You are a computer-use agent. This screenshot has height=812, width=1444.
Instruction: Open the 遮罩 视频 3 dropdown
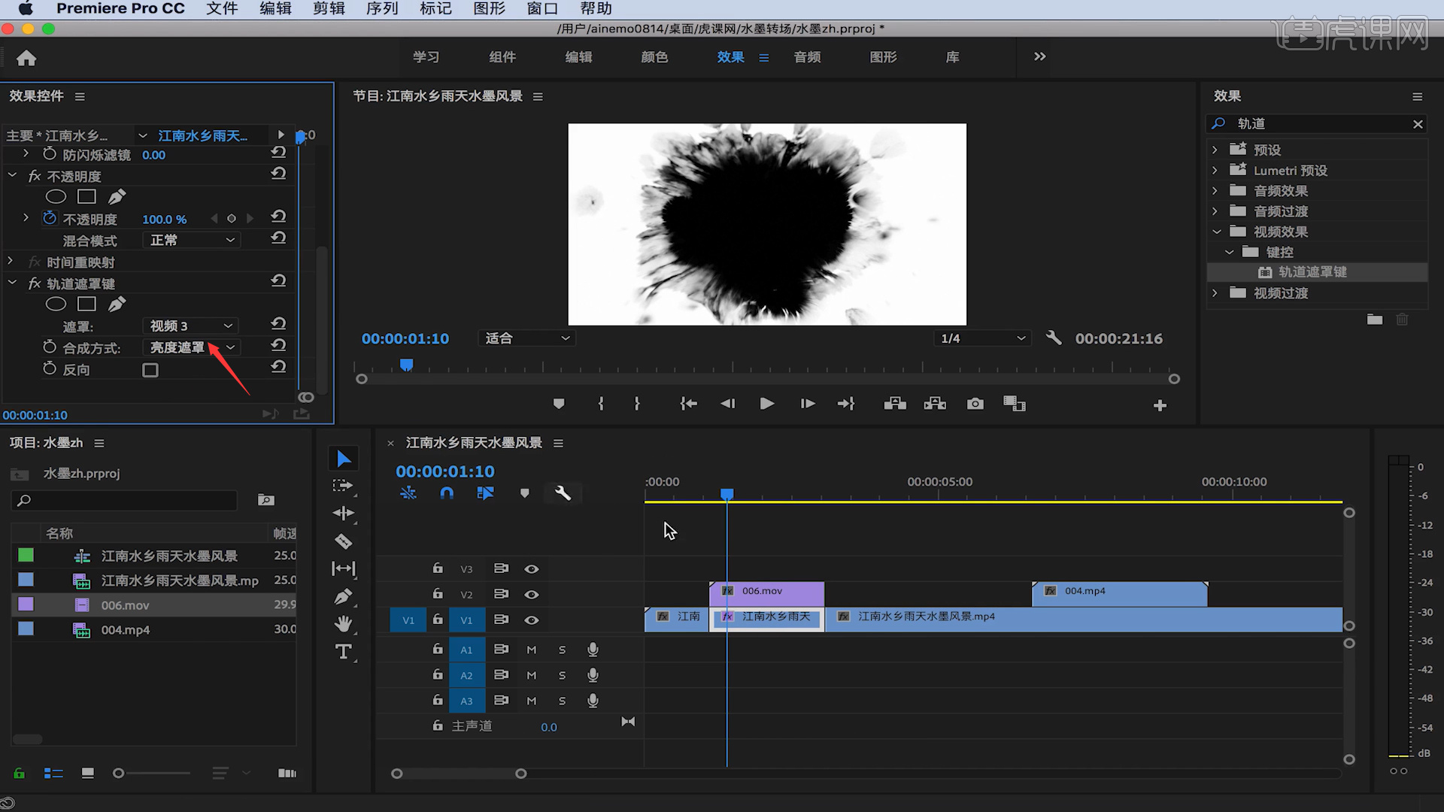click(x=190, y=326)
